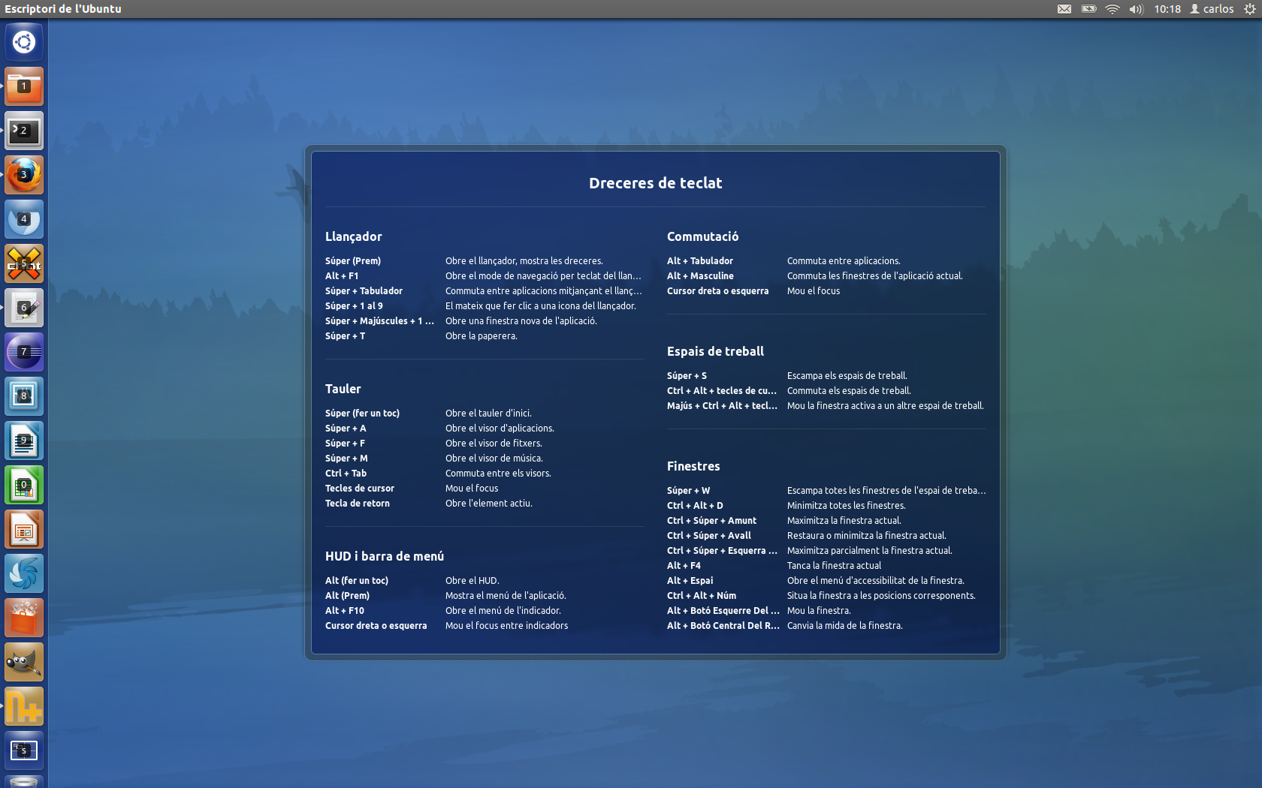
Task: Open the gedit text editor icon
Action: pos(23,308)
